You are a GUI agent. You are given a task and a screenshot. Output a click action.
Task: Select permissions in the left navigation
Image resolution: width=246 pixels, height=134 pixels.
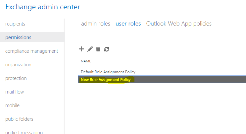point(32,37)
